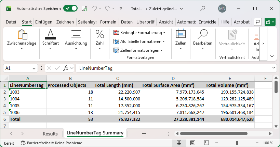Select the LineNumberTag Summary sheet tab
The width and height of the screenshot is (280, 147).
95,133
